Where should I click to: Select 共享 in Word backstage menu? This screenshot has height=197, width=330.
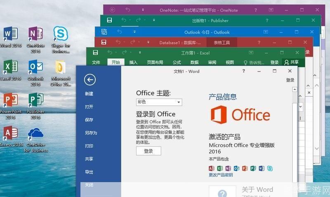(89, 159)
